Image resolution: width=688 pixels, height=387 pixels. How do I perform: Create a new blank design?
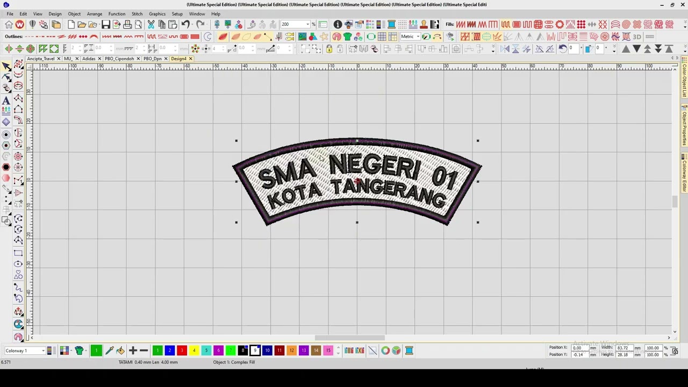coord(71,25)
